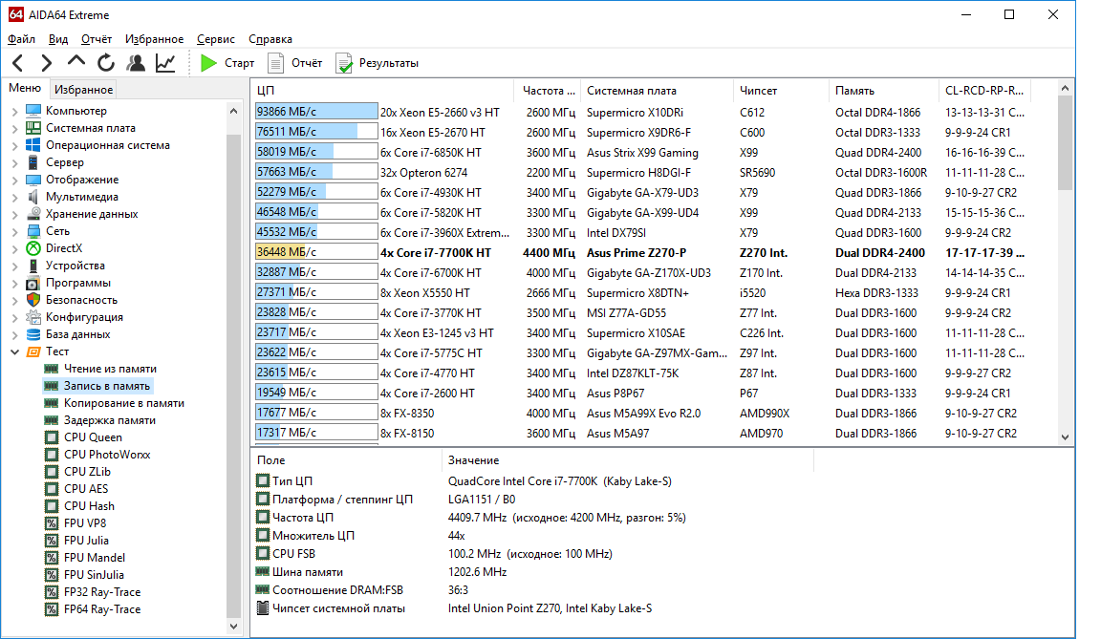Click the forward navigation arrow icon
The width and height of the screenshot is (1101, 639).
point(46,63)
